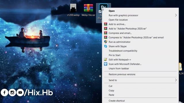Click WinRAR icon beside Add to archive
This screenshot has width=184, height=103.
(x=106, y=24)
